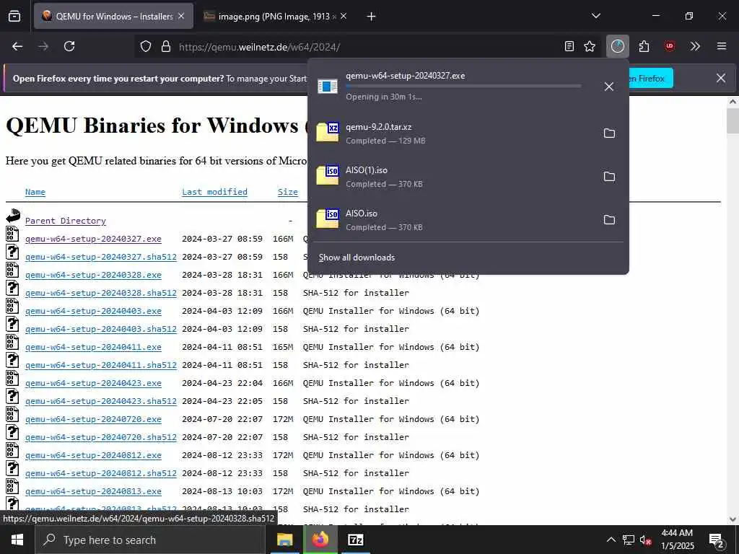The width and height of the screenshot is (739, 554).
Task: Go back one page
Action: 17,46
